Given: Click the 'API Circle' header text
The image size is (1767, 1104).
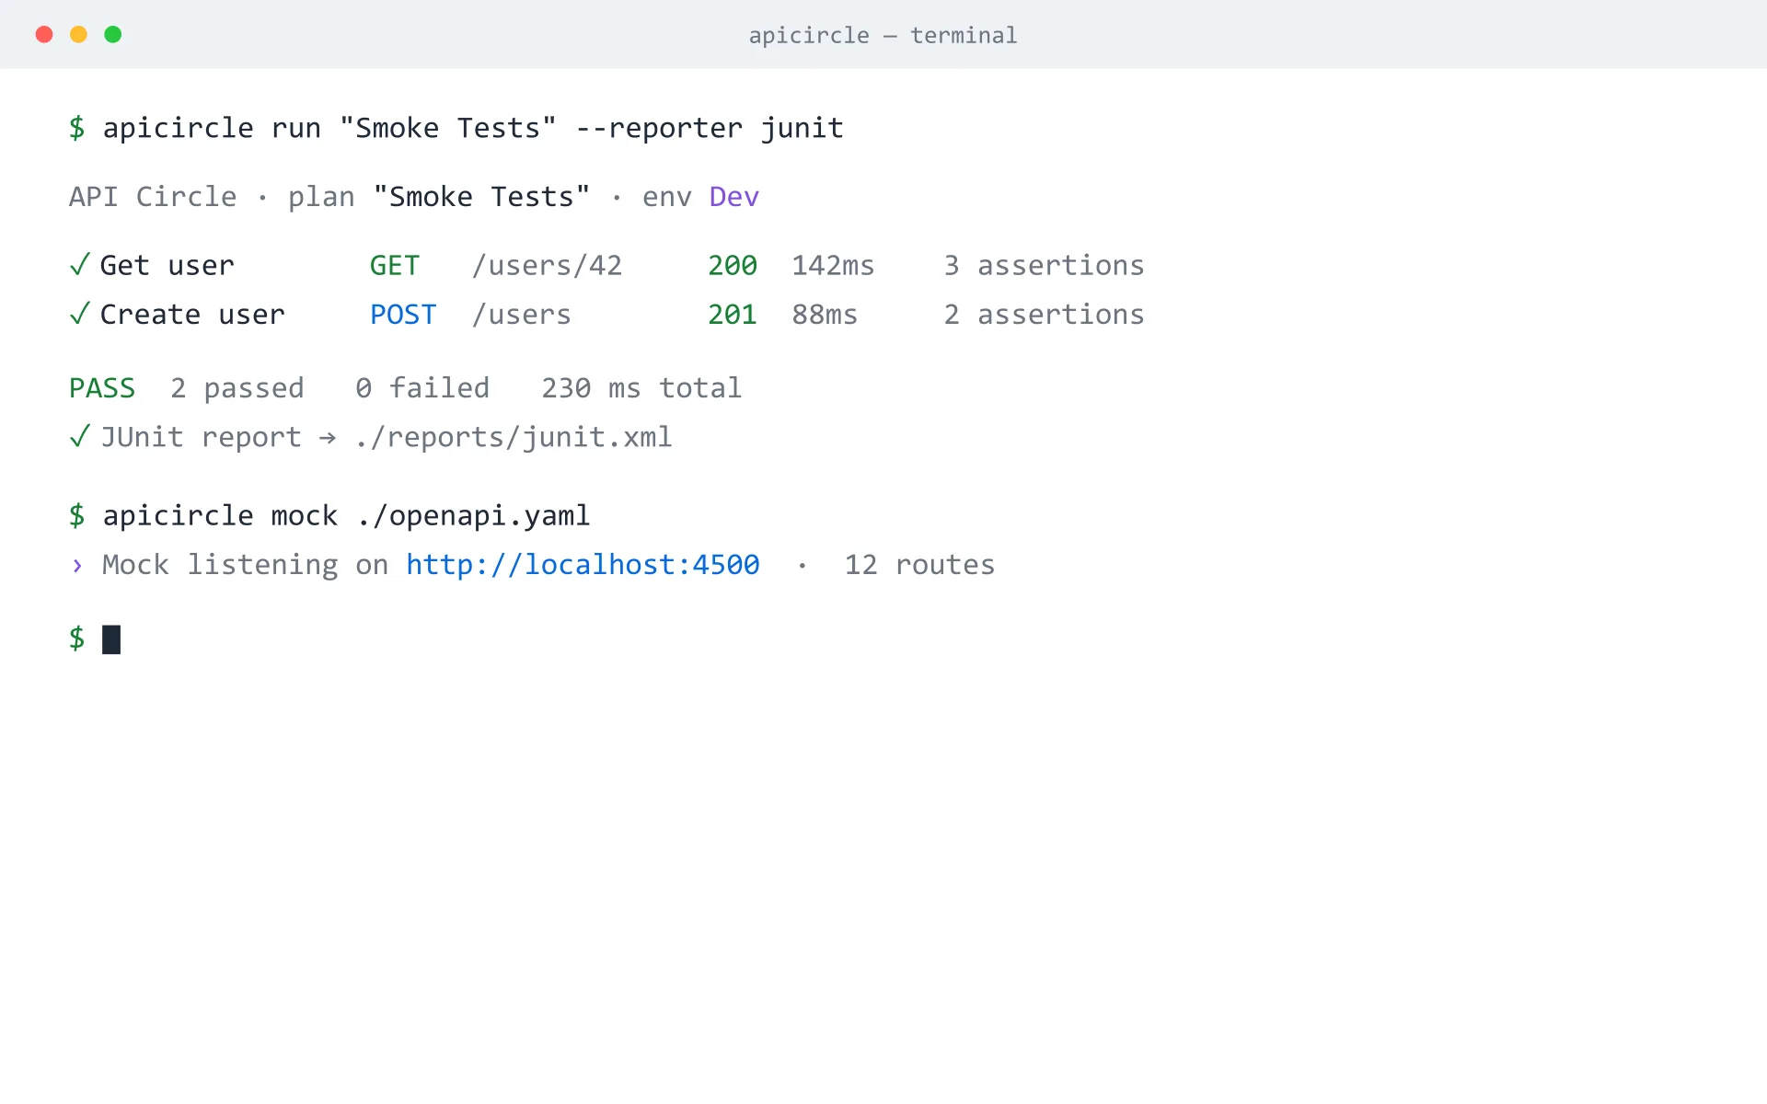Looking at the screenshot, I should (153, 197).
